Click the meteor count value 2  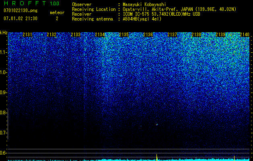tap(57, 19)
